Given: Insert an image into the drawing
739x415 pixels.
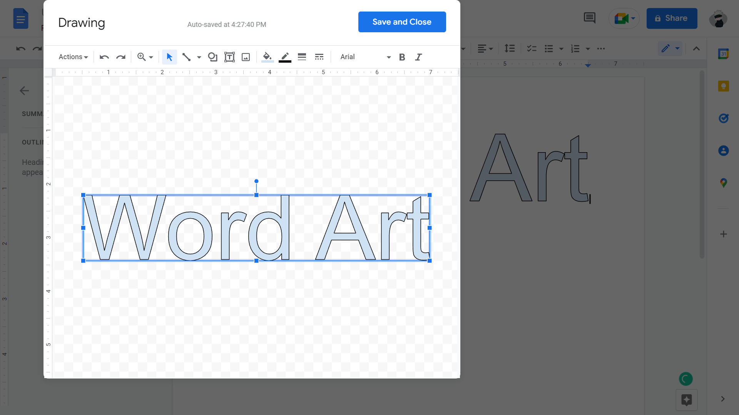Looking at the screenshot, I should coord(246,57).
